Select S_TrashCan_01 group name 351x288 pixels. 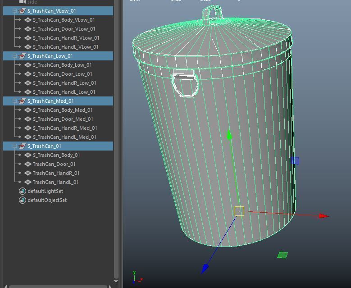point(44,146)
